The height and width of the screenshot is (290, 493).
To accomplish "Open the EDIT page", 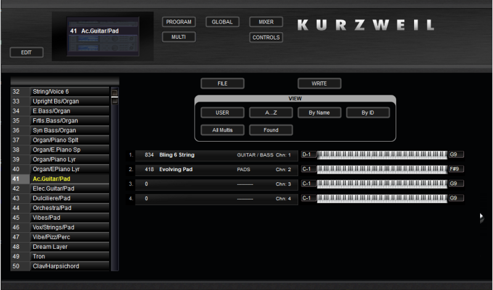I will coord(26,52).
